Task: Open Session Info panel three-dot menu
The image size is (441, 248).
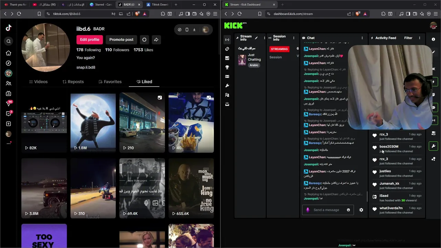Action: click(x=294, y=38)
